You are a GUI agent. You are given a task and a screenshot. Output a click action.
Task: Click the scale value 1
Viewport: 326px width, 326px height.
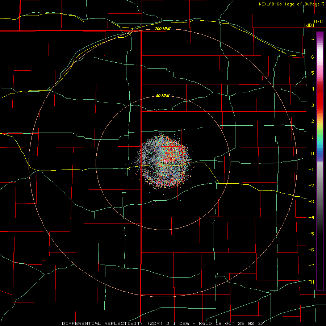click(313, 137)
